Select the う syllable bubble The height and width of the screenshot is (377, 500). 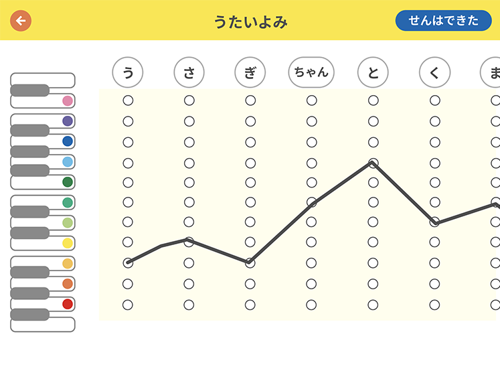point(128,72)
